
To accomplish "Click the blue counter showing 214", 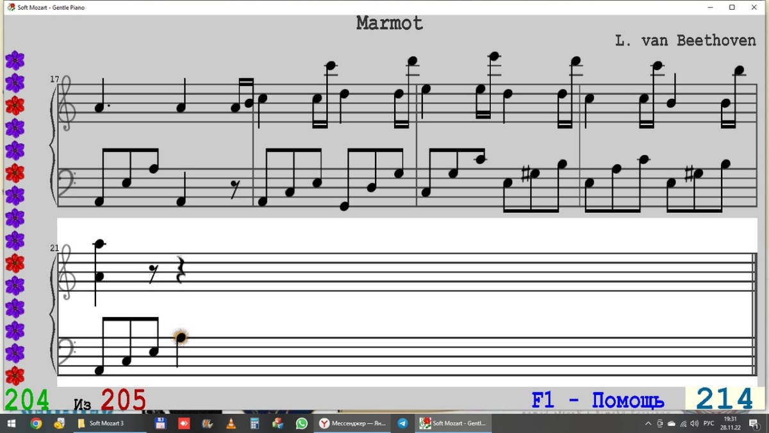I will [725, 399].
